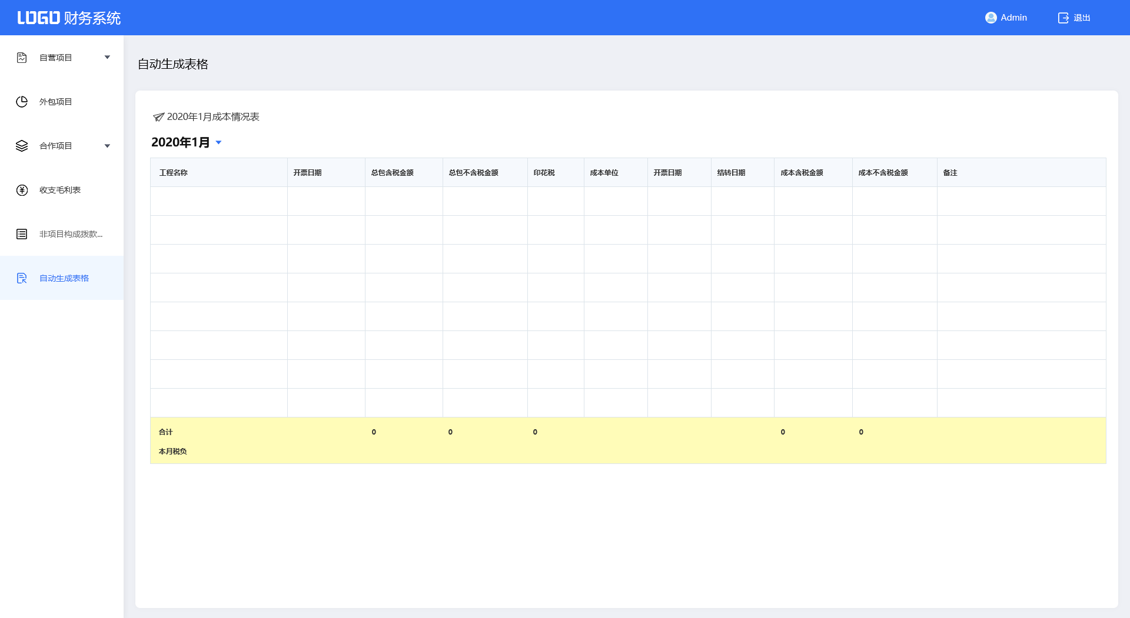Click the 工程名称 column header

click(173, 173)
